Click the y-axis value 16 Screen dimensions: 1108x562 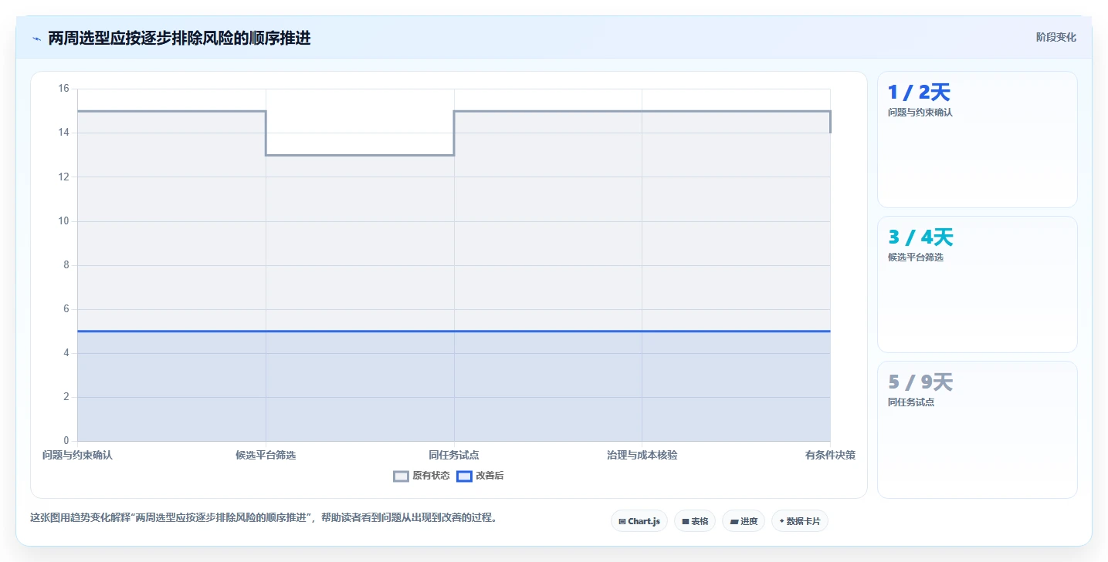[x=63, y=89]
